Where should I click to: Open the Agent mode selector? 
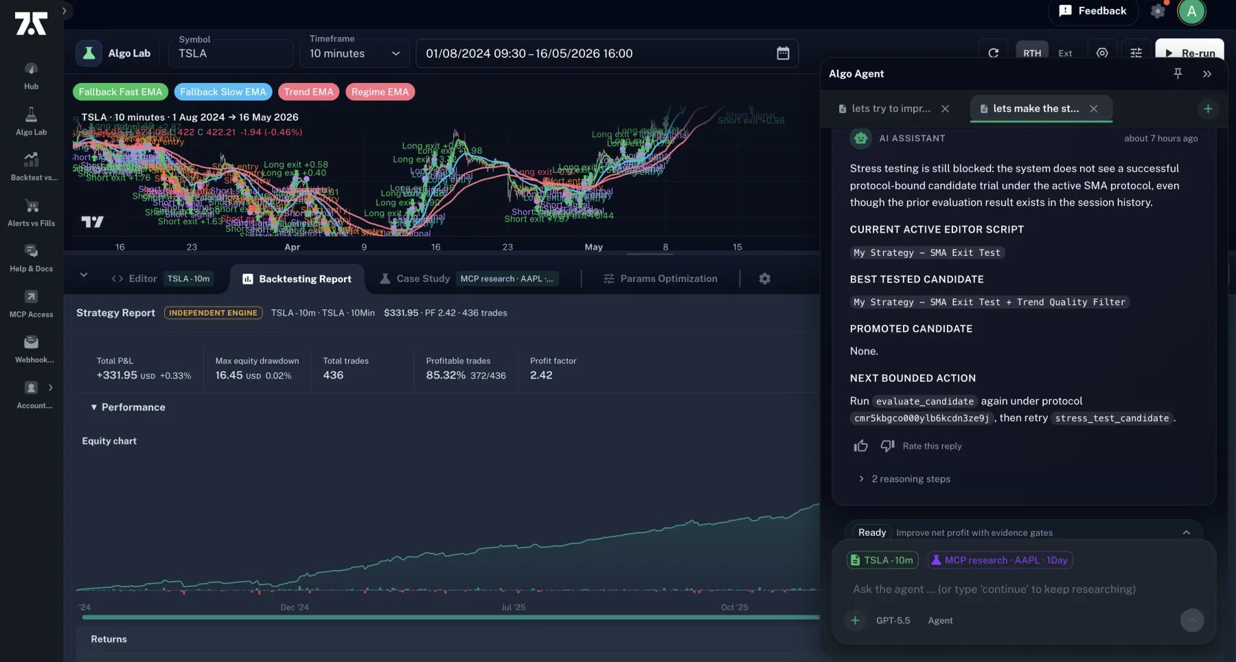940,621
